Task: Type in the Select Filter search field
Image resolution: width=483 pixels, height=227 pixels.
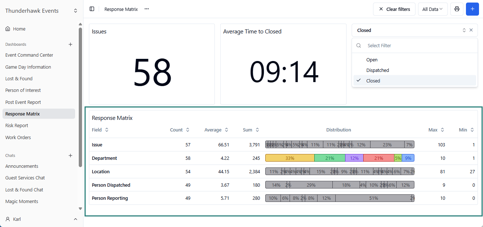Action: coord(417,46)
